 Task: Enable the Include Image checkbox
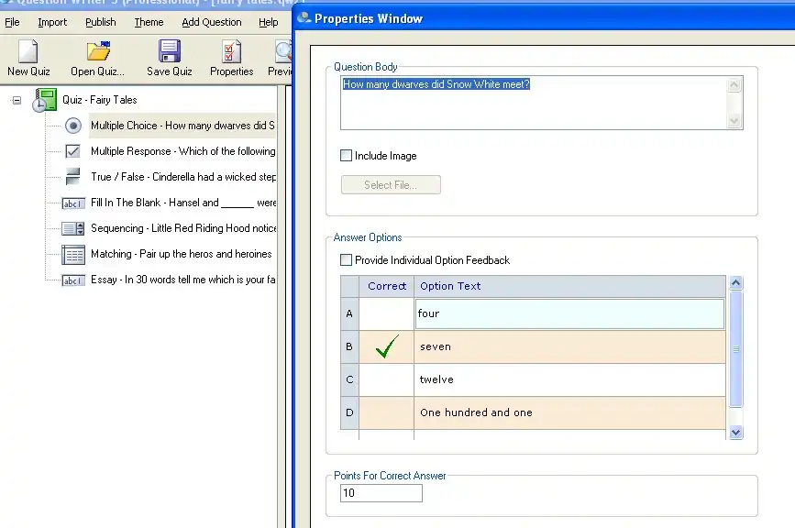(x=347, y=156)
